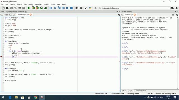Open the Tools menu
The image size is (179, 100).
click(x=53, y=4)
